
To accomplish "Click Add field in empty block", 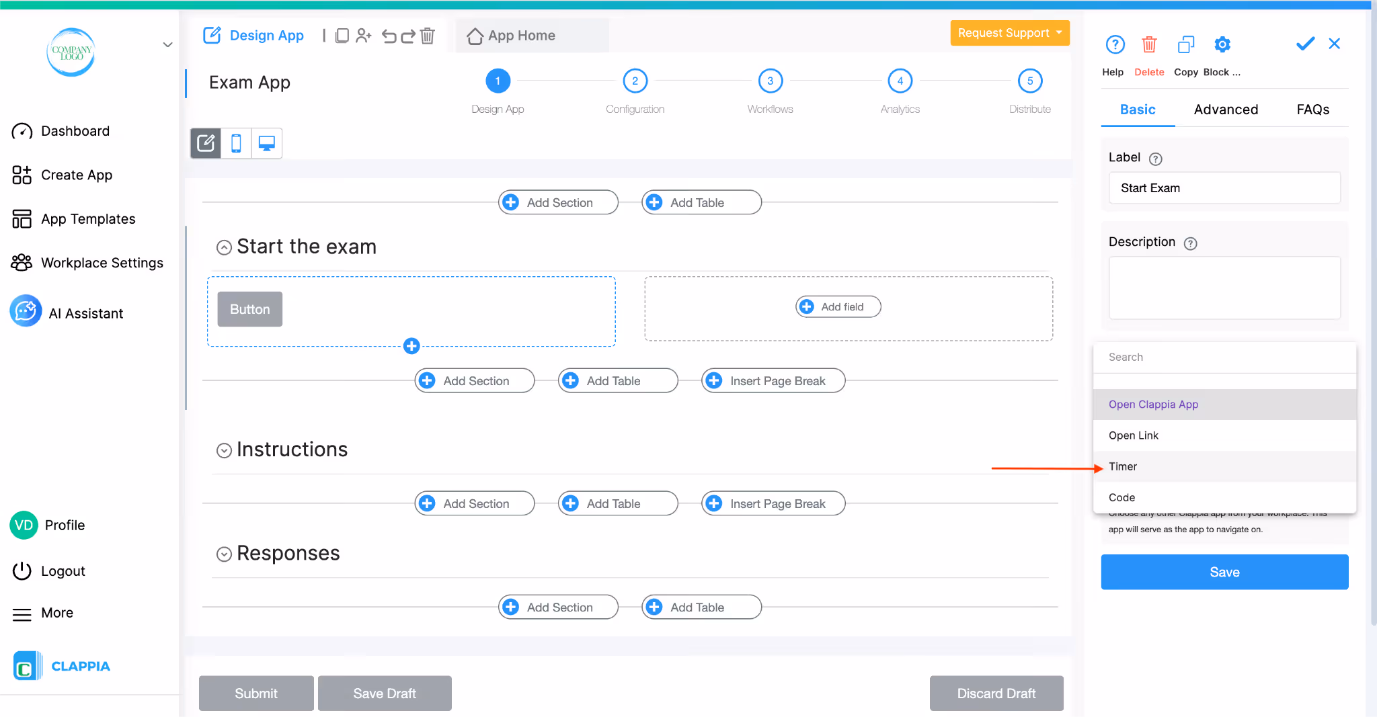I will 838,306.
